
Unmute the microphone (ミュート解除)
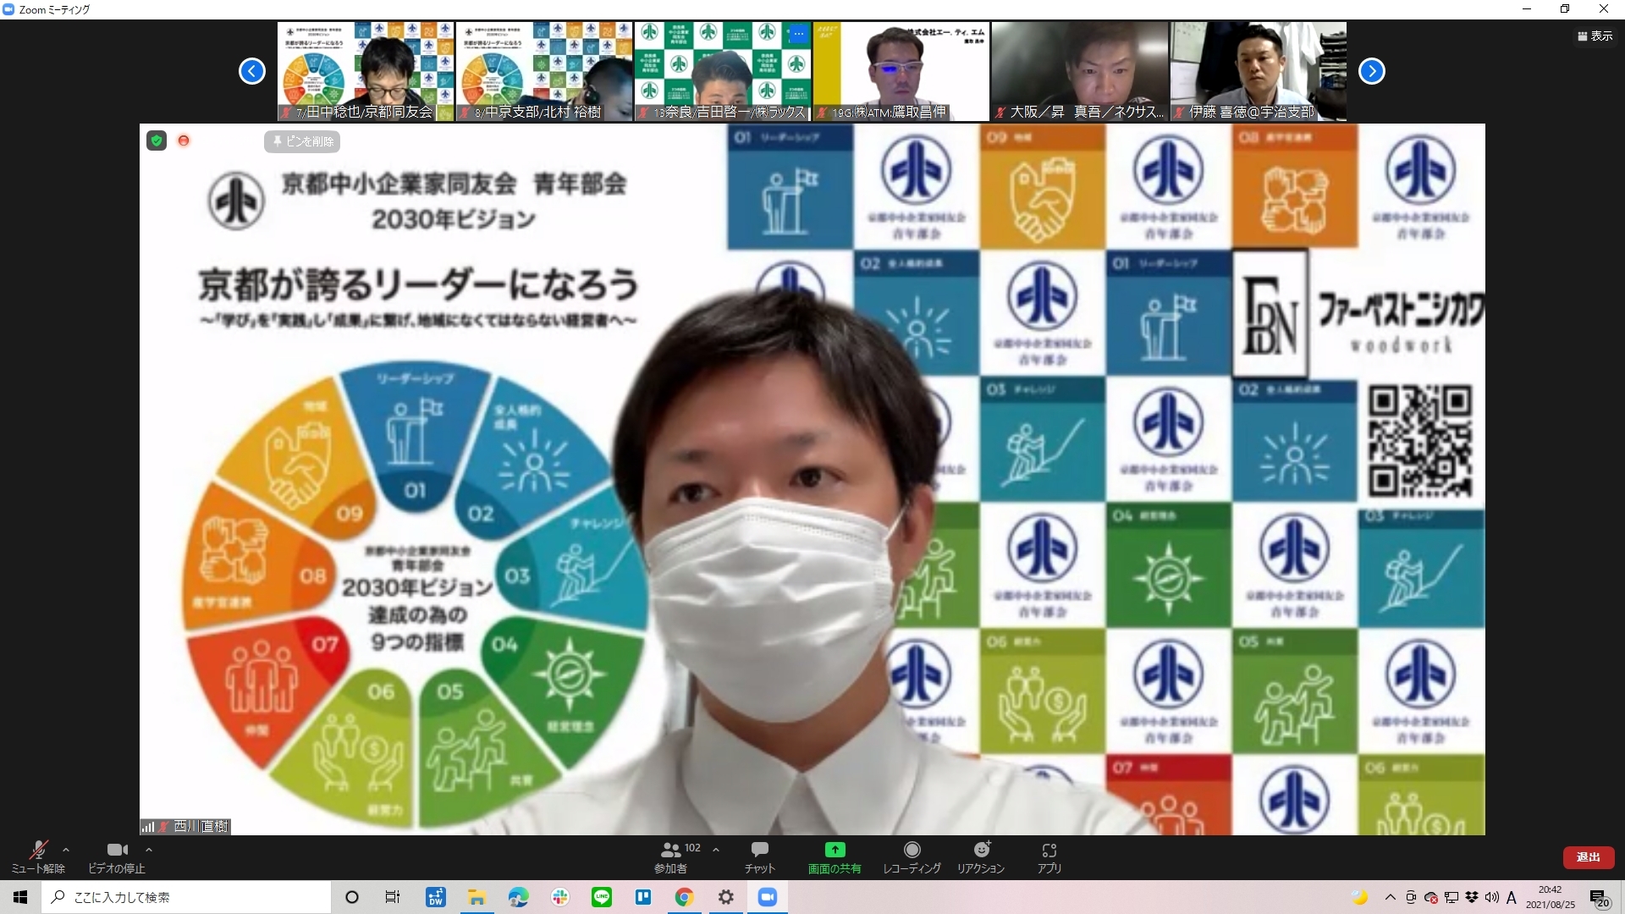[x=38, y=857]
